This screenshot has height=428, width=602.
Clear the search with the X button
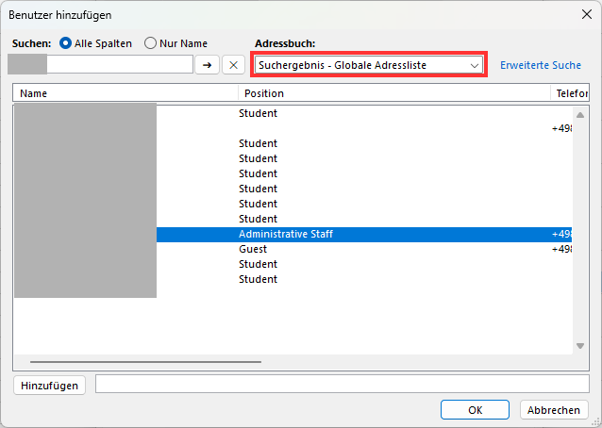coord(233,65)
